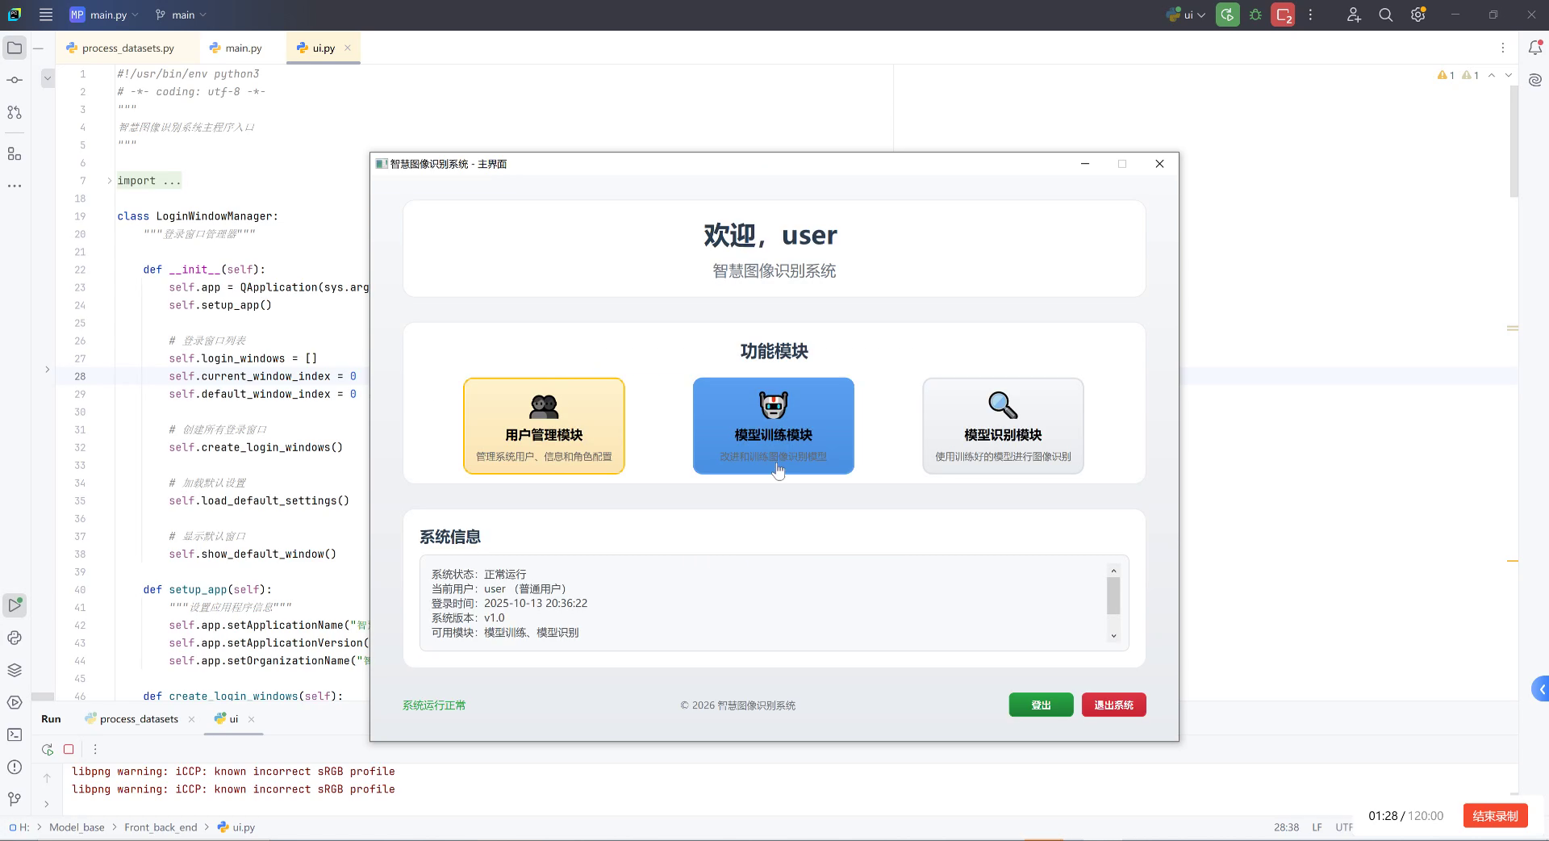The height and width of the screenshot is (841, 1549).
Task: Open the debug tool with the bug icon
Action: click(1255, 15)
